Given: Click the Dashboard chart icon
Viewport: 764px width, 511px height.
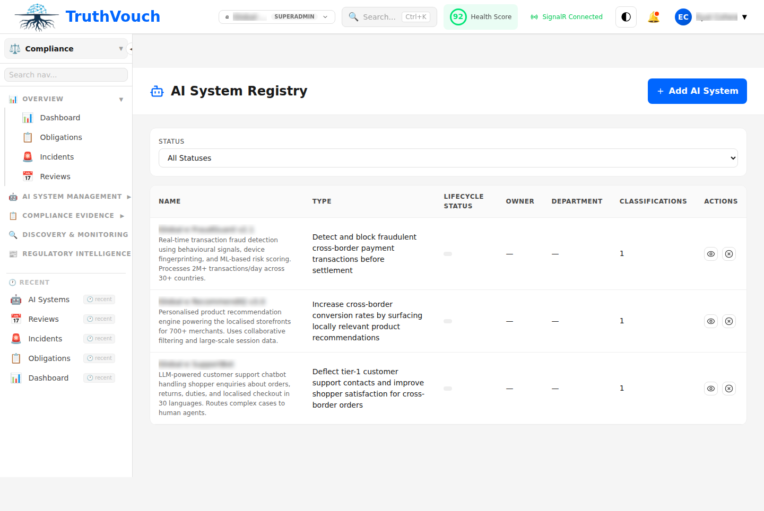Looking at the screenshot, I should click(28, 117).
